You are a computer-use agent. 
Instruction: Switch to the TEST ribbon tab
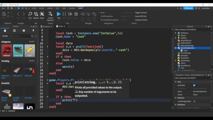pyautogui.click(x=57, y=8)
